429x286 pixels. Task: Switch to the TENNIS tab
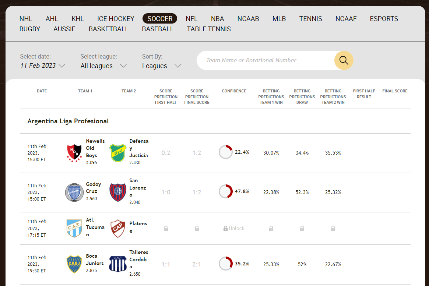[x=310, y=18]
